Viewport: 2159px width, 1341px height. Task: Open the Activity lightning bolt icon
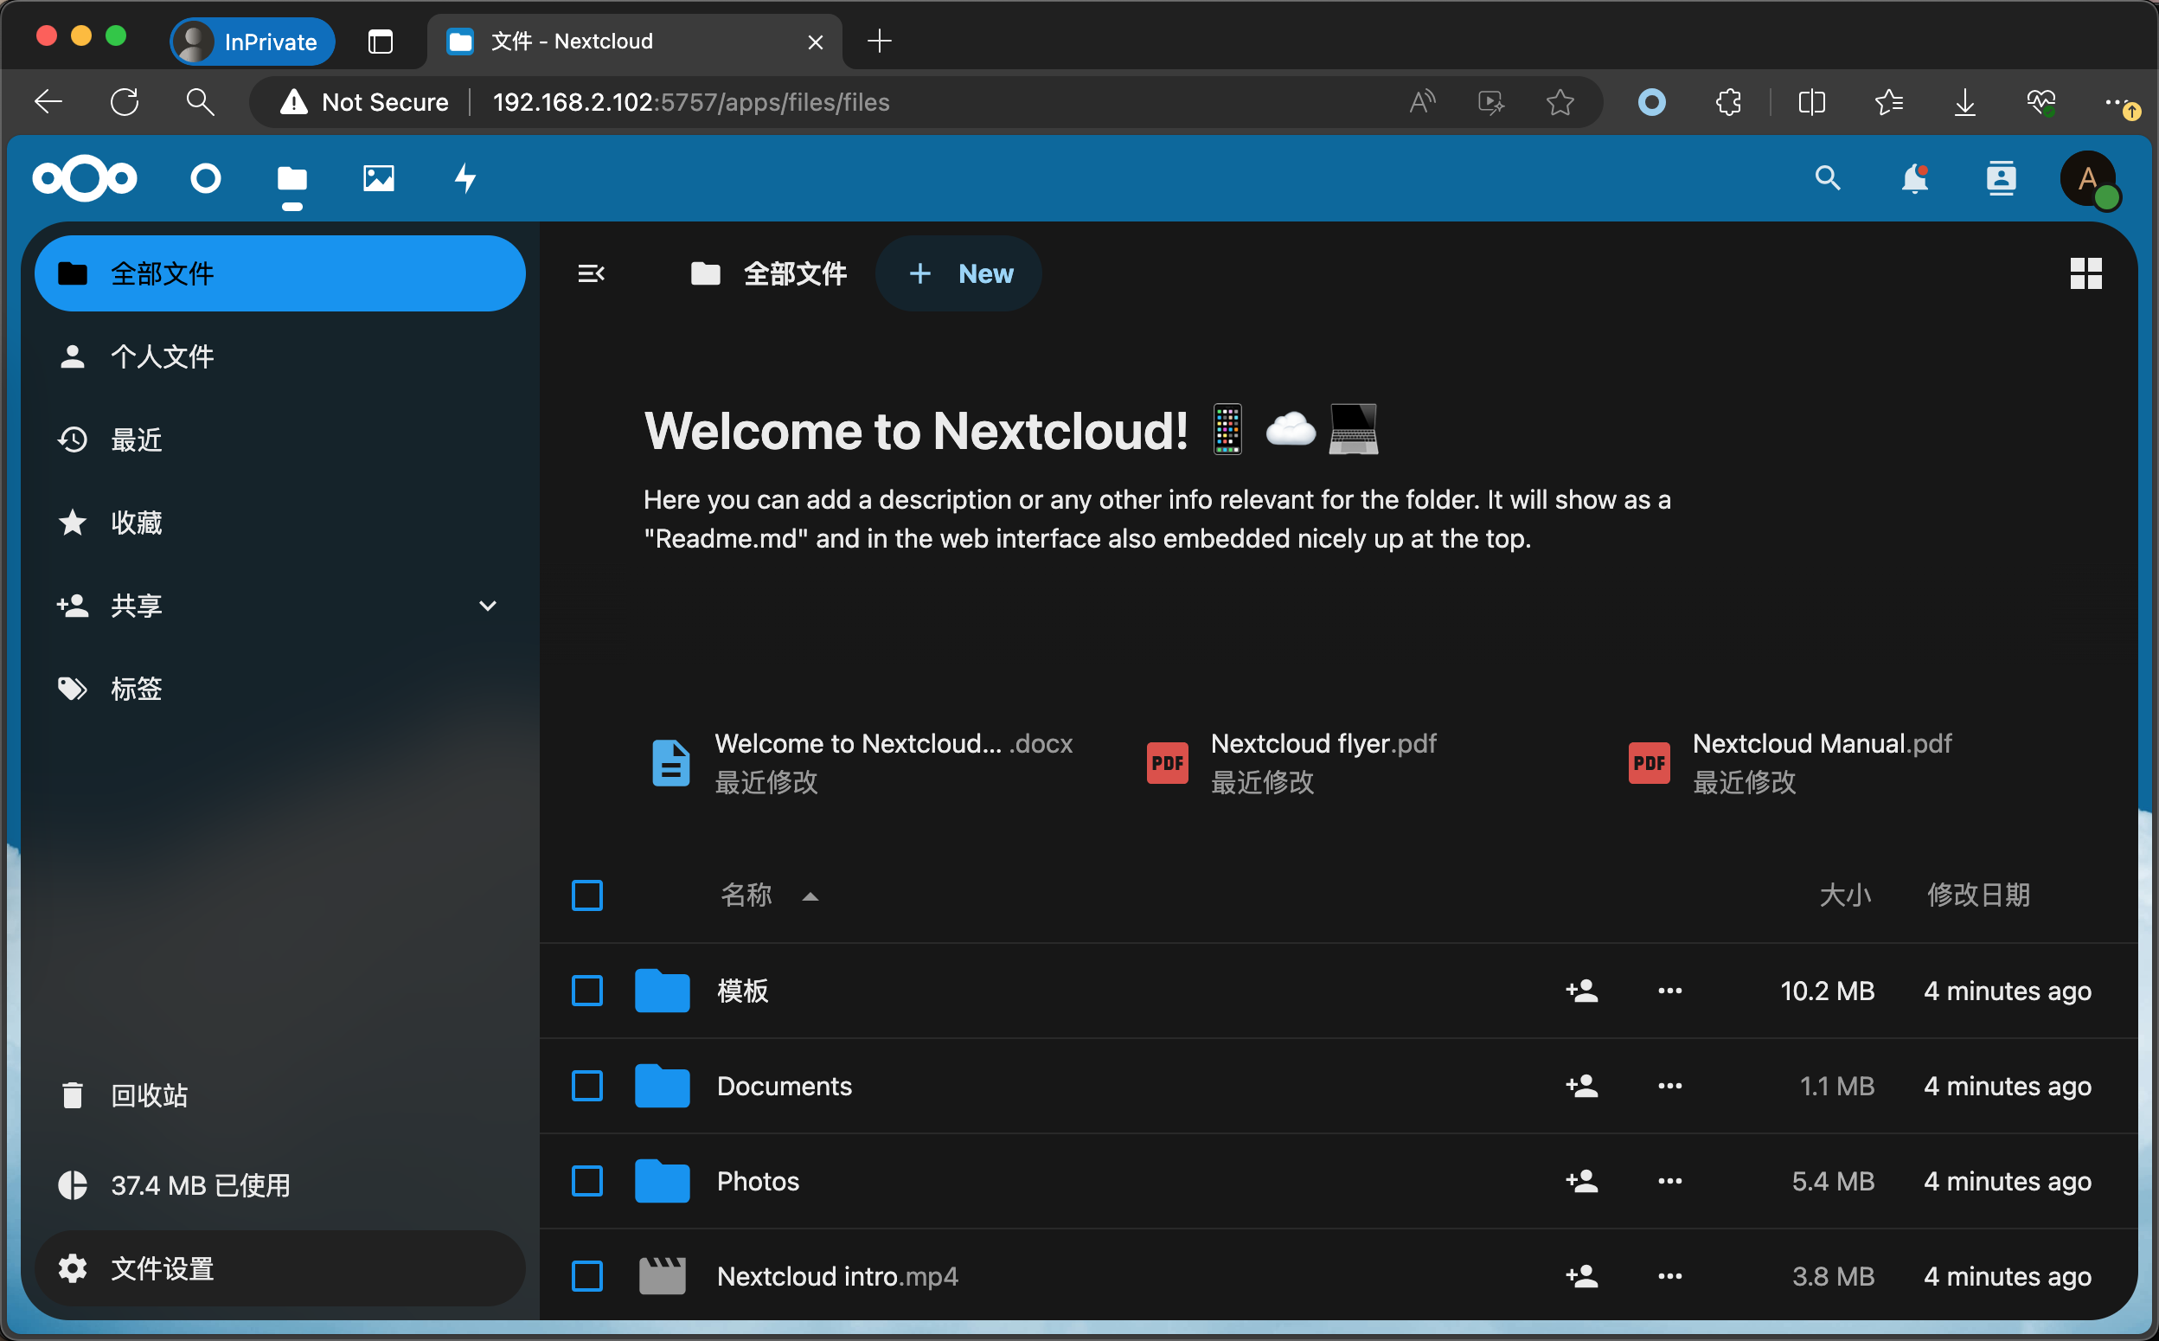pyautogui.click(x=464, y=178)
